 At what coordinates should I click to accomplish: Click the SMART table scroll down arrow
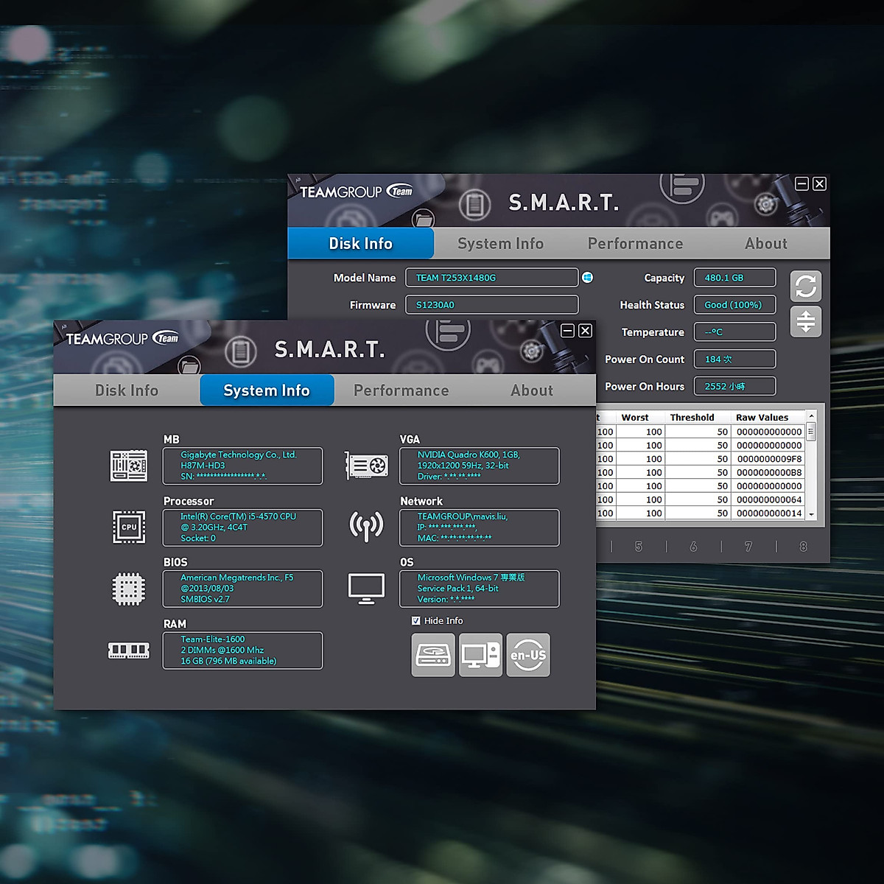coord(811,514)
